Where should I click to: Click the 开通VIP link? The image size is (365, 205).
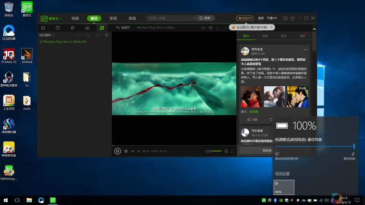tap(272, 18)
